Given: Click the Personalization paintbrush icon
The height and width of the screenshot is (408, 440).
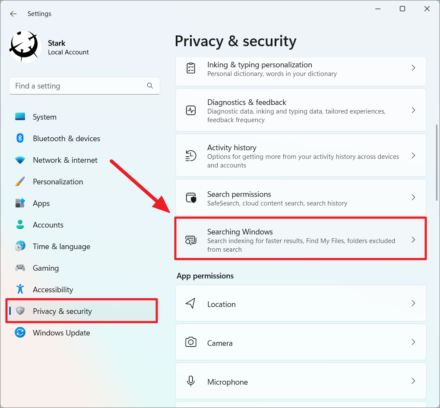Looking at the screenshot, I should click(x=20, y=182).
